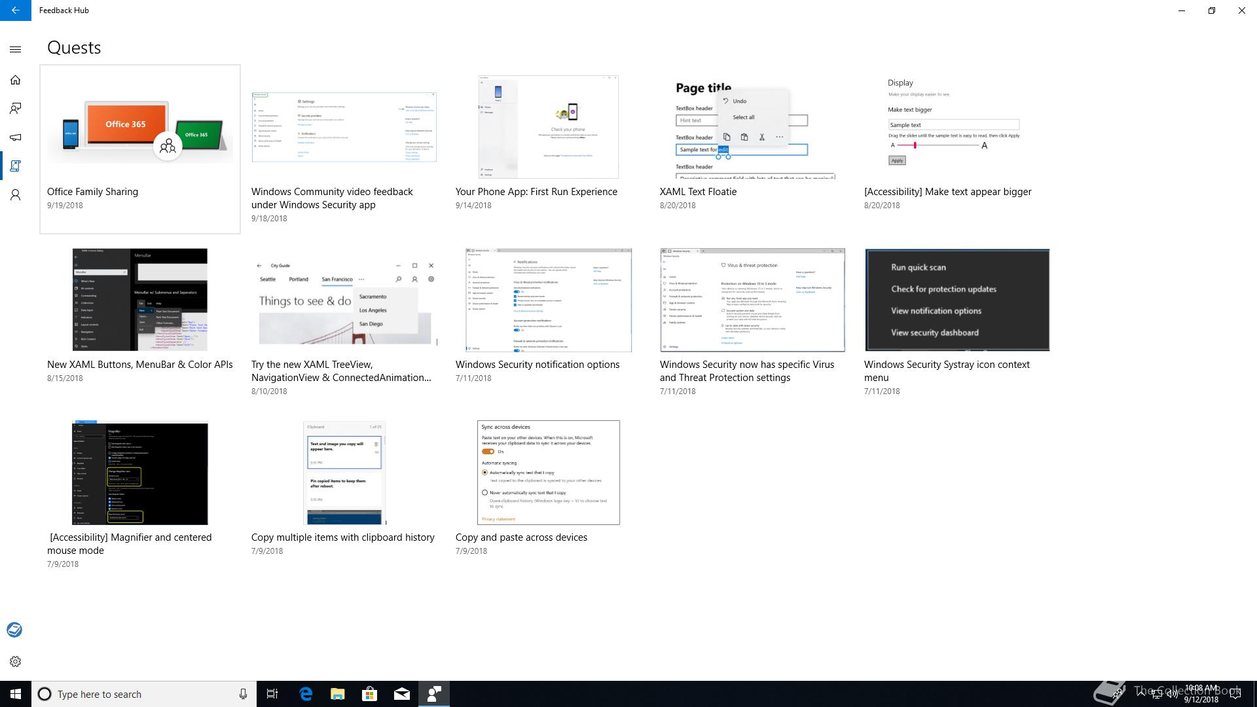Click the 8/15/2018 date under New XAML Buttons
Image resolution: width=1257 pixels, height=707 pixels.
65,378
